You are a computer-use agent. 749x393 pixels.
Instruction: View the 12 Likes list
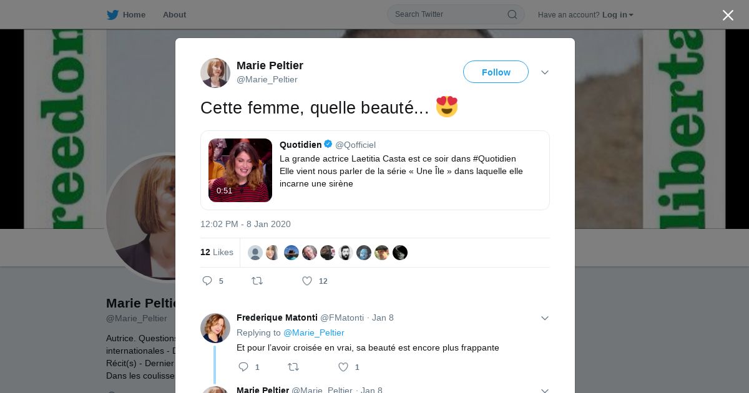tap(217, 252)
